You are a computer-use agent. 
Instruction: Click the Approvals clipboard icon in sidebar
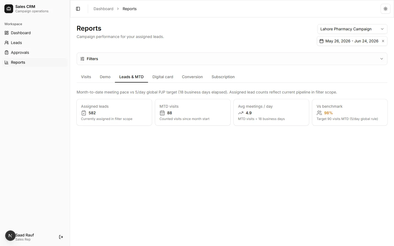tap(7, 52)
